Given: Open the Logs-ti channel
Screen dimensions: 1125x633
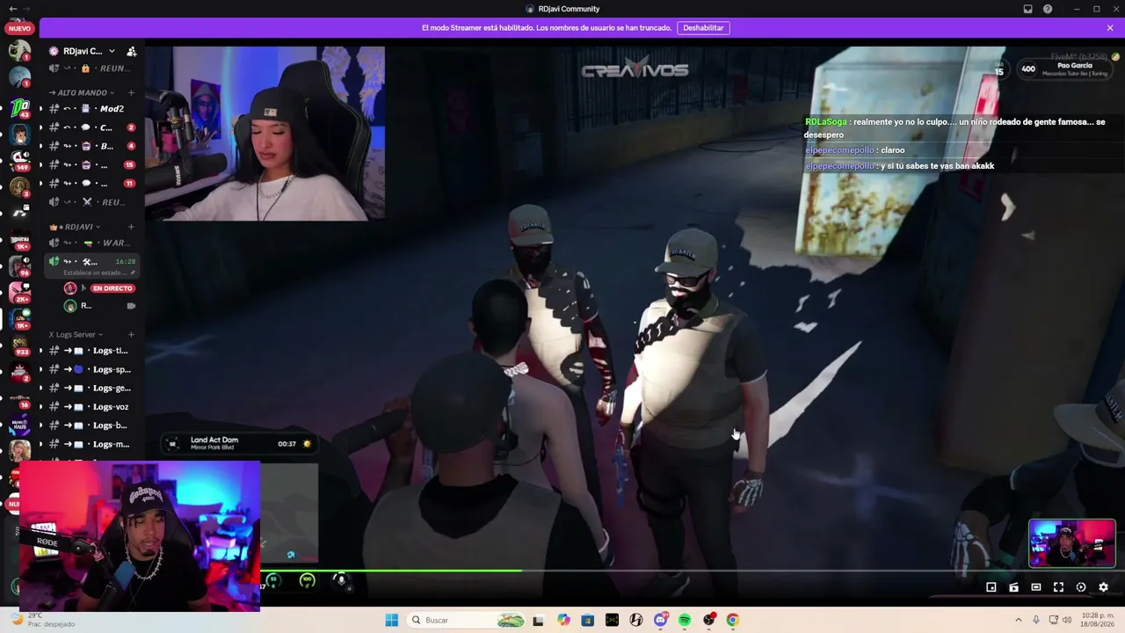Looking at the screenshot, I should point(91,351).
